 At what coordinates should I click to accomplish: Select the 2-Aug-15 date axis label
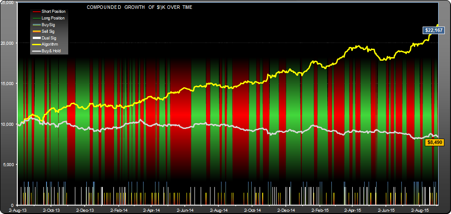(420, 210)
